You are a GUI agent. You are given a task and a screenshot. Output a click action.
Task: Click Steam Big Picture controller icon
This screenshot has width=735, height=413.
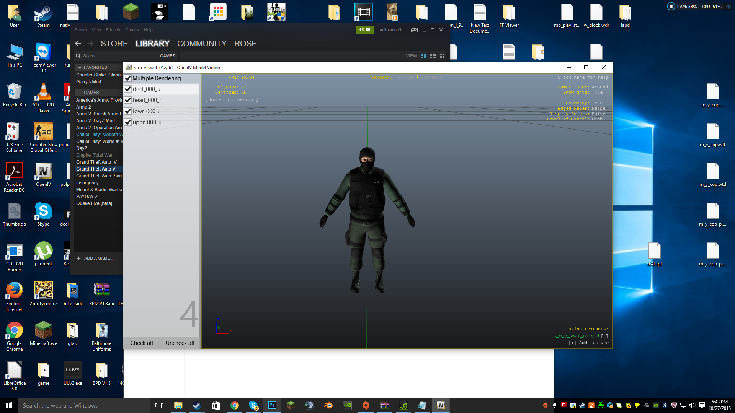point(414,30)
